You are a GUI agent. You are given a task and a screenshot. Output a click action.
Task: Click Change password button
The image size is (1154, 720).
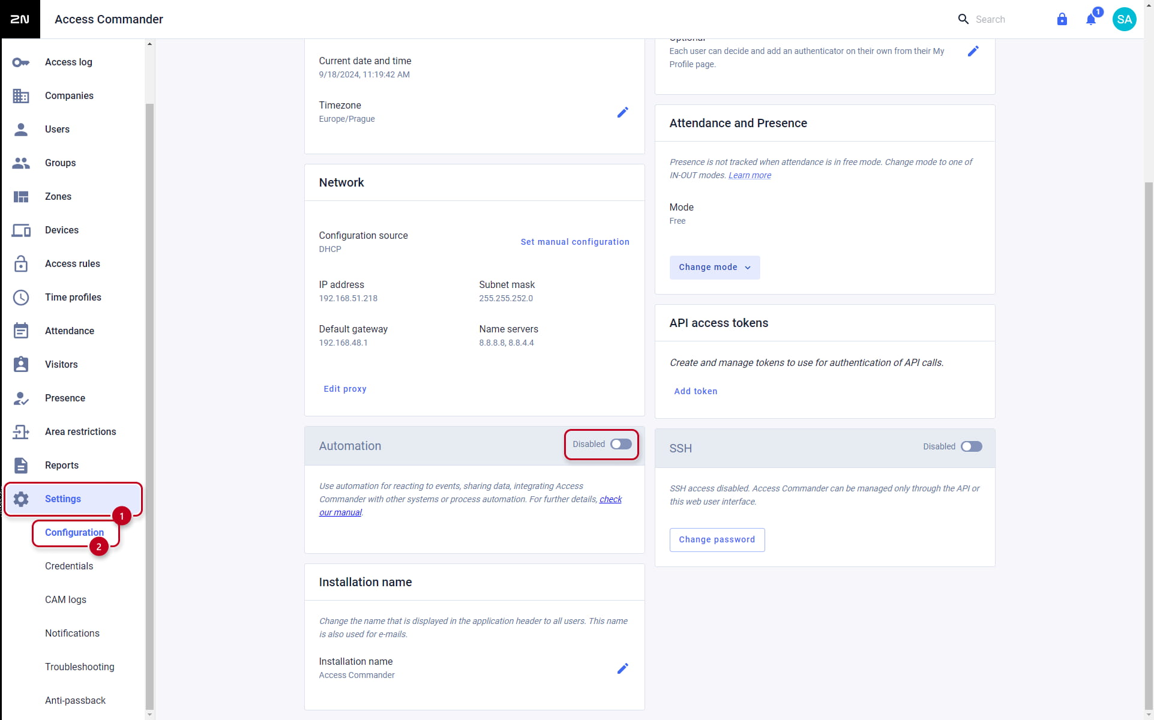point(717,540)
